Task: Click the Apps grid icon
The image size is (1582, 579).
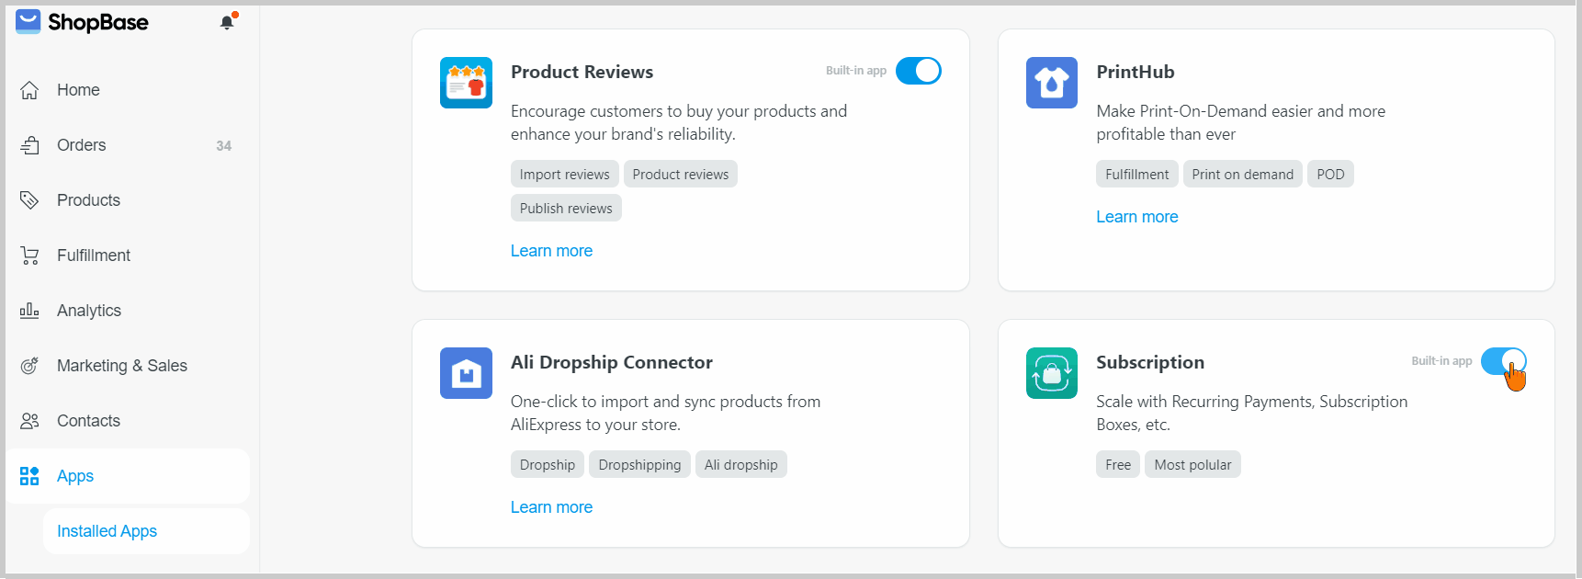Action: tap(29, 476)
